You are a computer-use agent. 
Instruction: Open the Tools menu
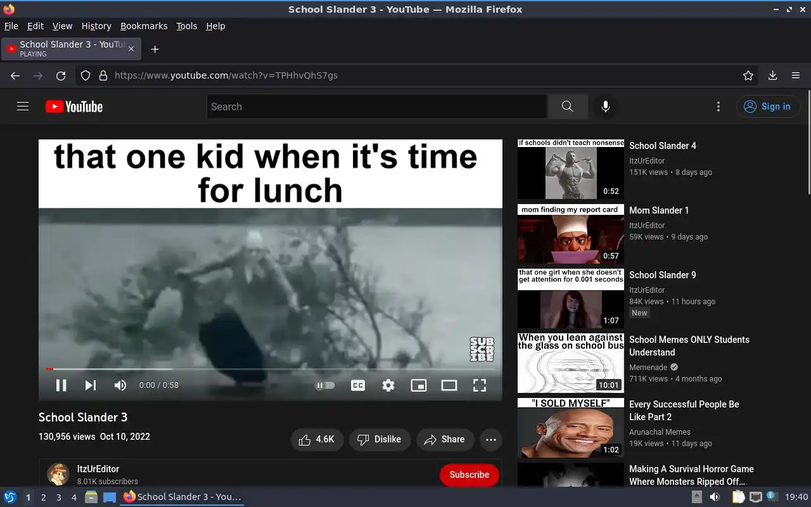click(187, 26)
